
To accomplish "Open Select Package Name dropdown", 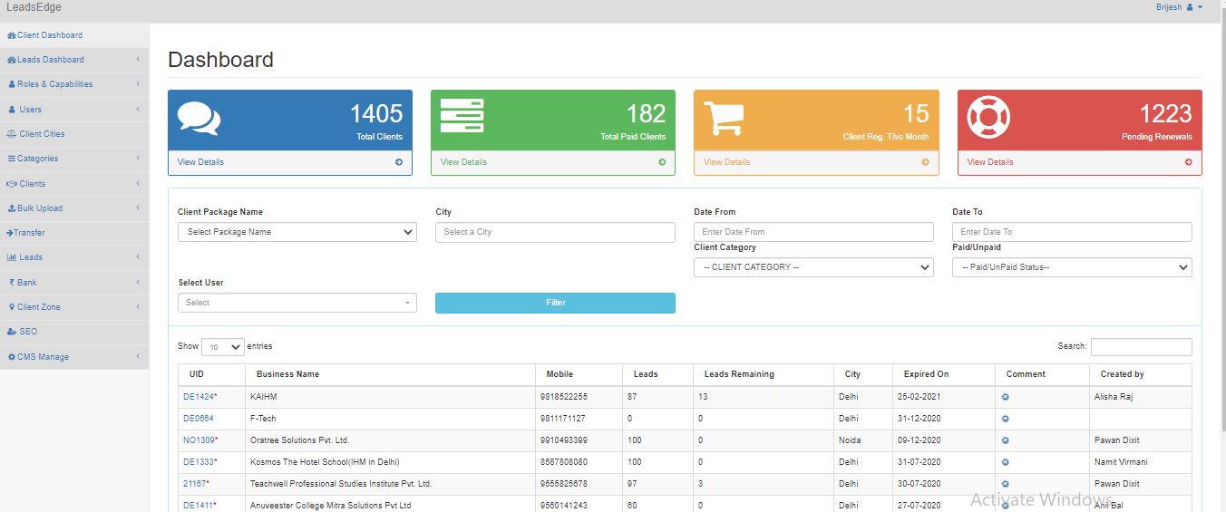I will pos(297,232).
